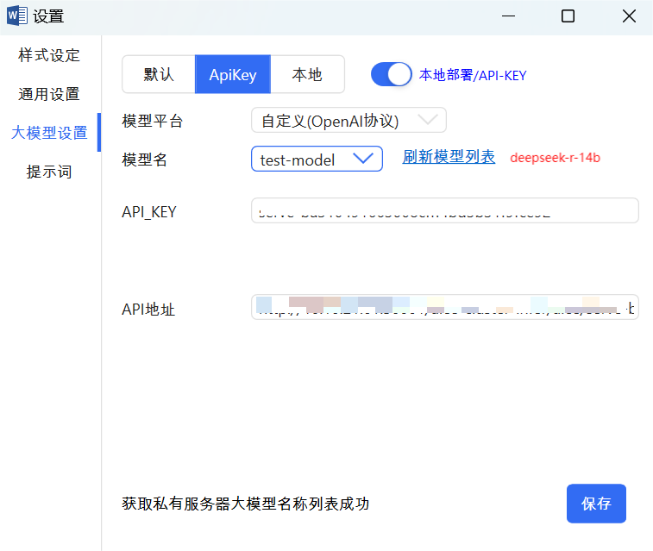Click the Word app icon in title bar
This screenshot has height=551, width=653.
coord(17,16)
